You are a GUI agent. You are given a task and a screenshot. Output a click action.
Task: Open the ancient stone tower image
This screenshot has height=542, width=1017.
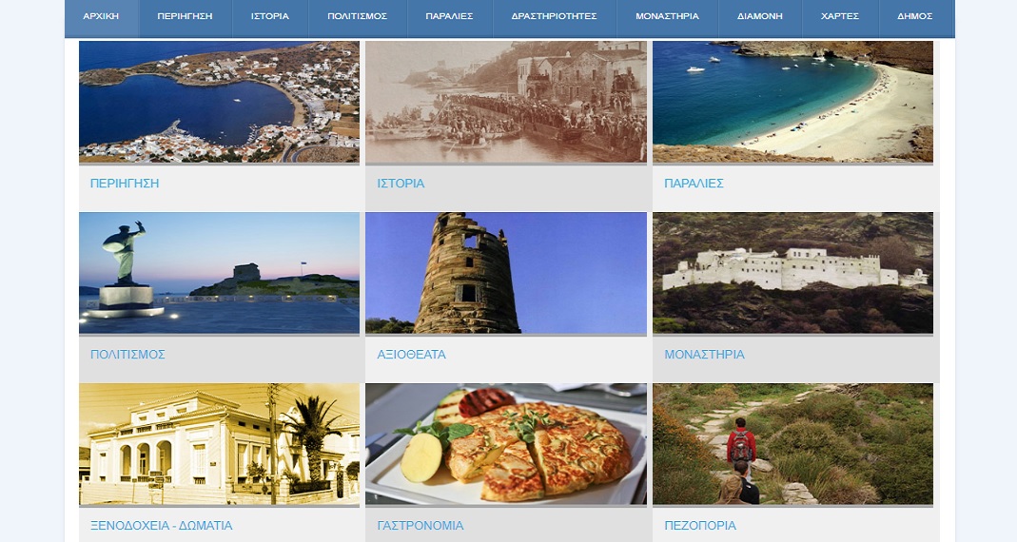(505, 273)
